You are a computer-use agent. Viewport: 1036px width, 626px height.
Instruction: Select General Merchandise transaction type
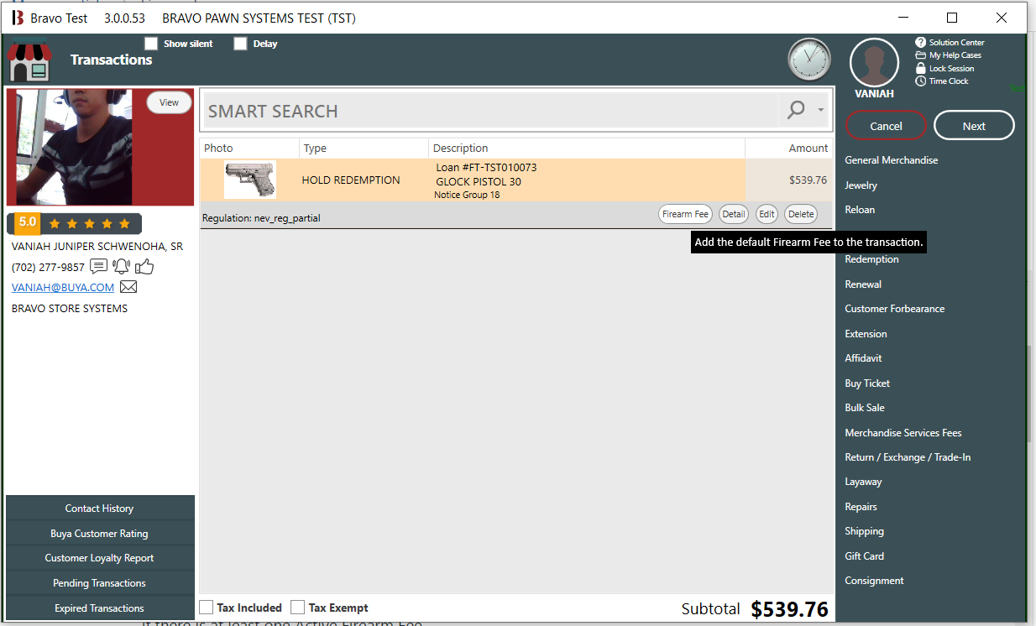pos(892,160)
